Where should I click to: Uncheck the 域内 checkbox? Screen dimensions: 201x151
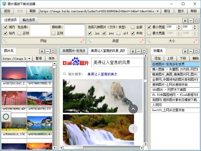tap(5, 27)
